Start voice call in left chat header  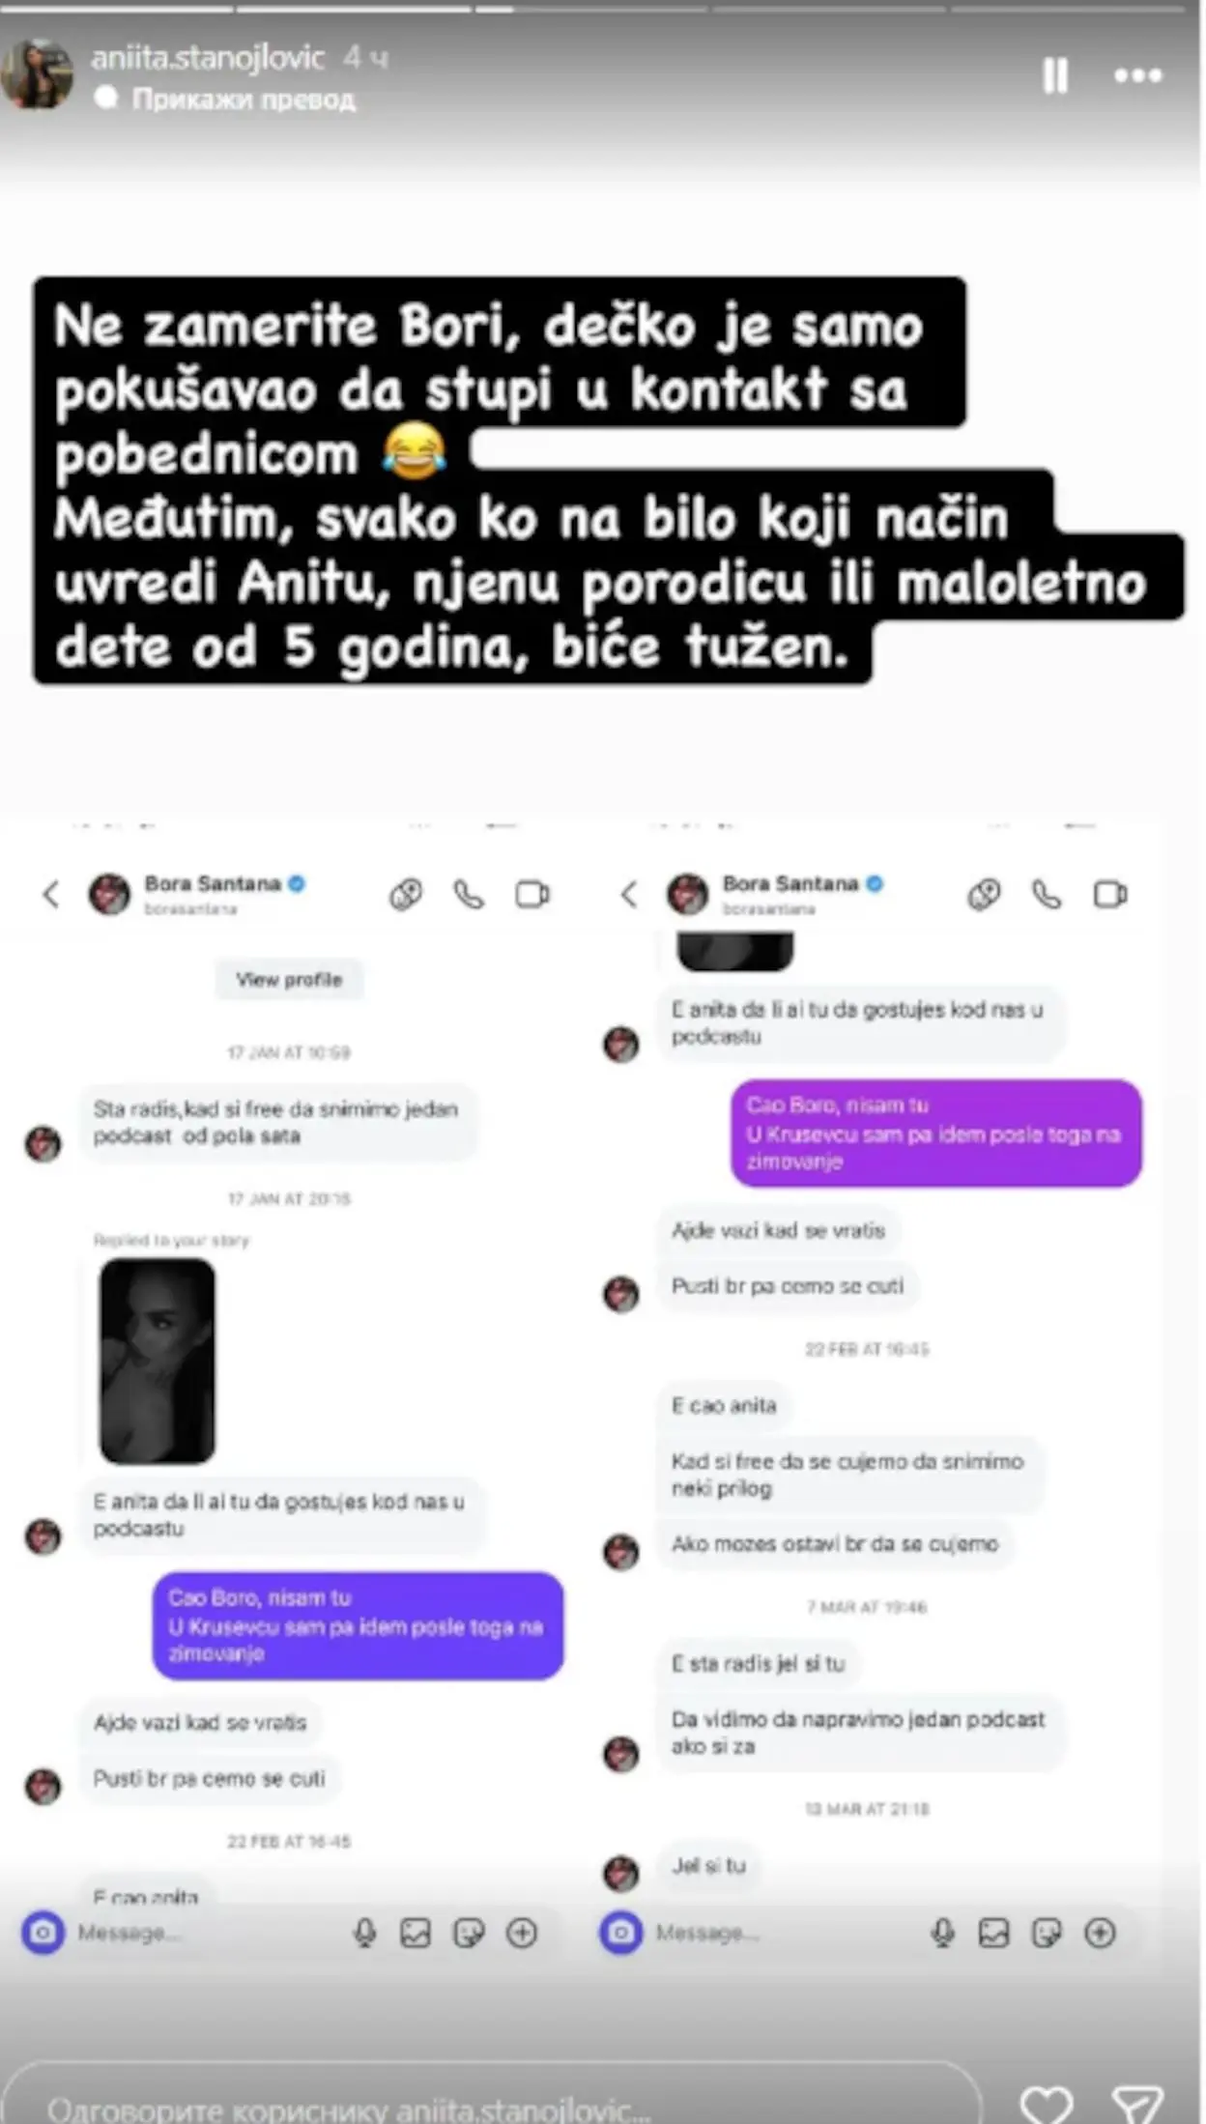470,895
